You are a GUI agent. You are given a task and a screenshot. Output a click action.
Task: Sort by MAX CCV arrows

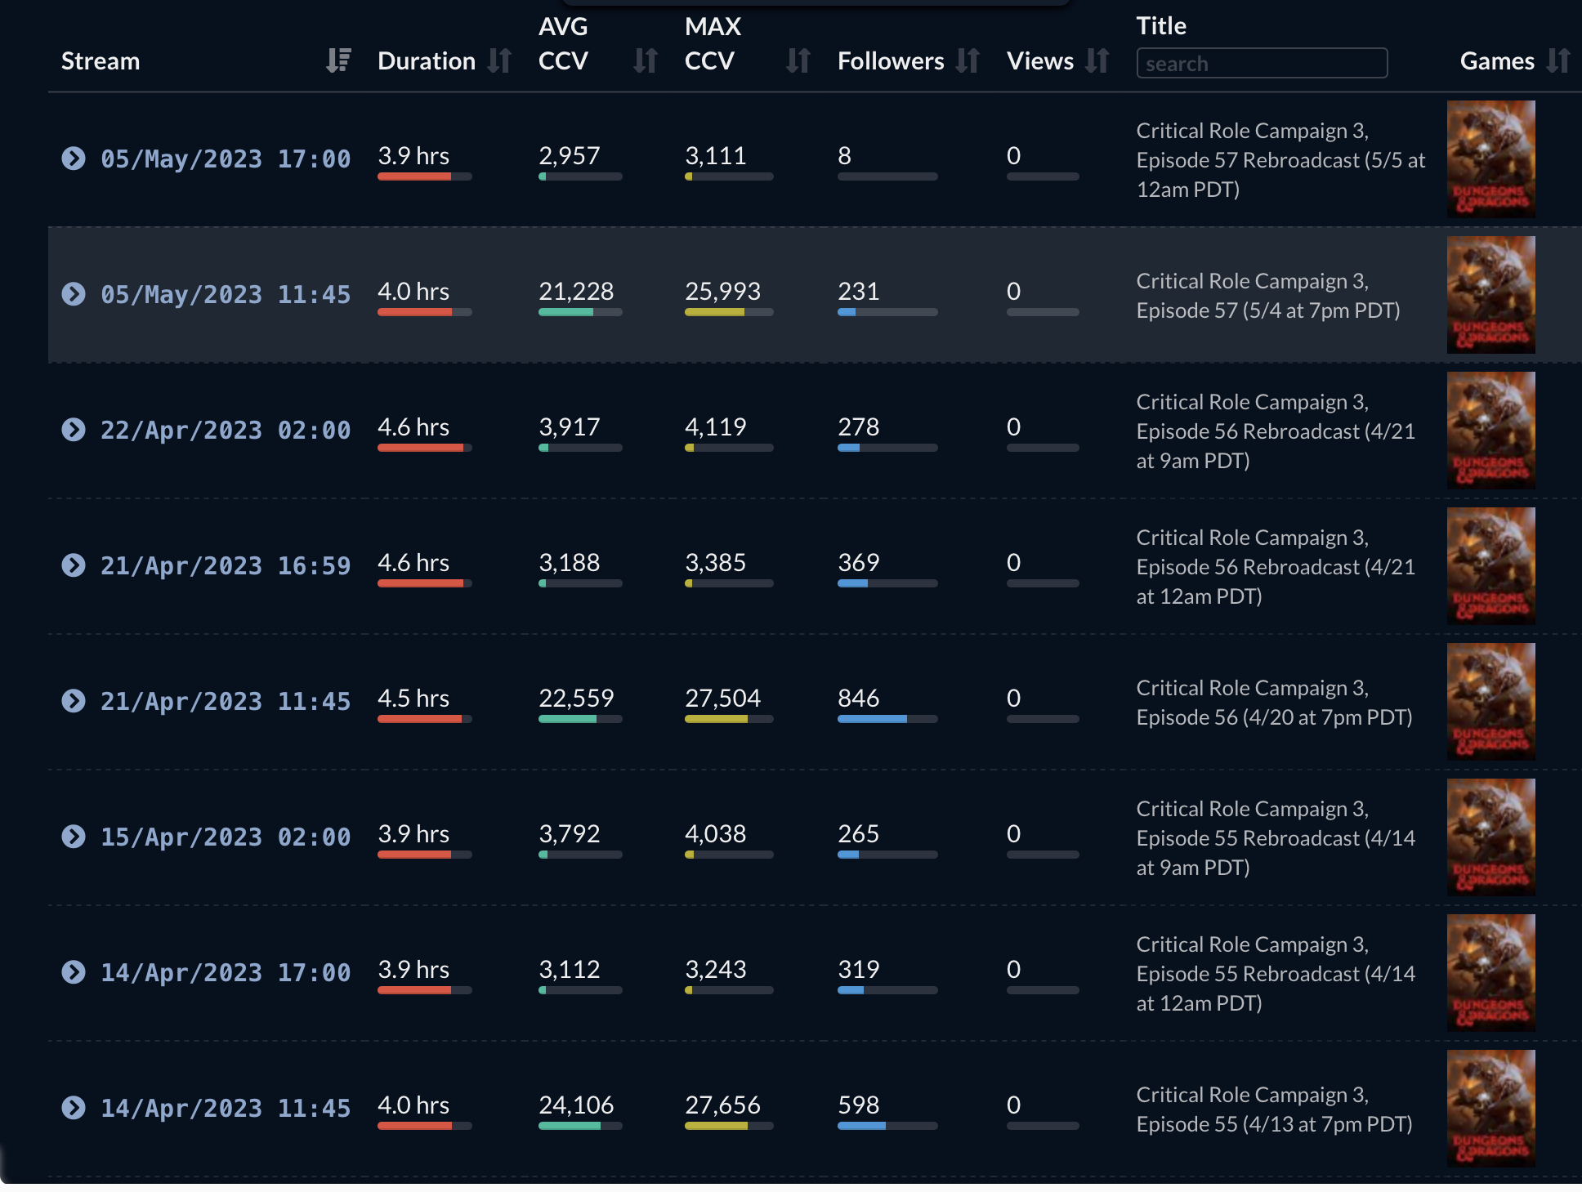coord(798,60)
